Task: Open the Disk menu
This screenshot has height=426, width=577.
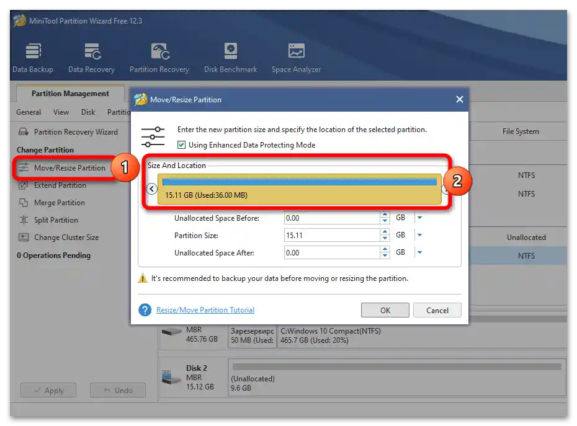Action: (x=88, y=112)
